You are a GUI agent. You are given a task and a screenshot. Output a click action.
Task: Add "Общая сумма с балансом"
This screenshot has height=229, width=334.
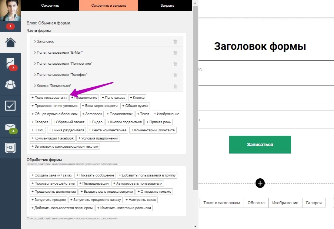click(x=54, y=114)
